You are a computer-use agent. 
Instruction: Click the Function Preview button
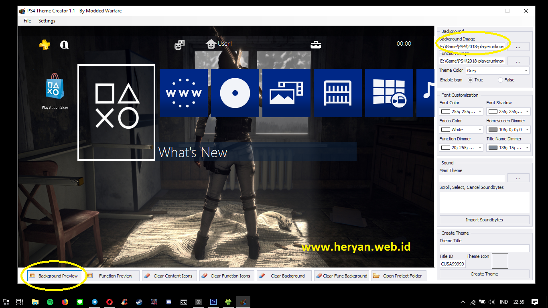coord(112,276)
